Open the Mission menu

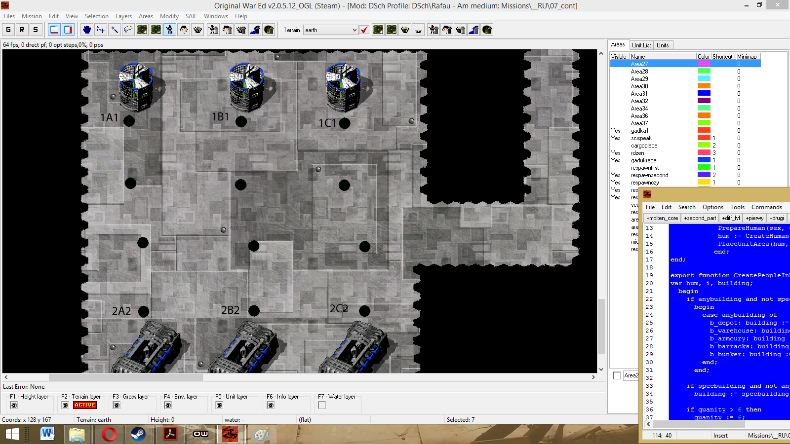pyautogui.click(x=32, y=16)
